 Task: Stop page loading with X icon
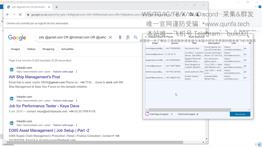pyautogui.click(x=20, y=15)
